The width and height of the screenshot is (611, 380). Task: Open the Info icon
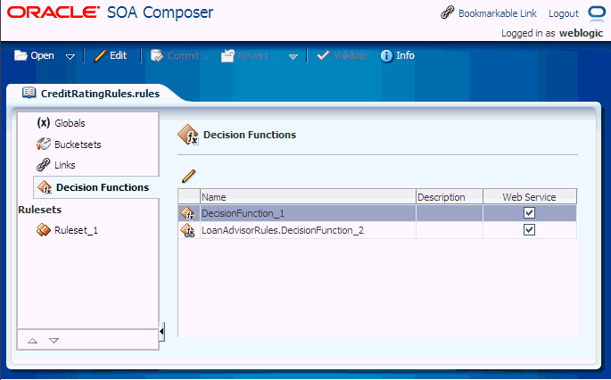[x=386, y=55]
